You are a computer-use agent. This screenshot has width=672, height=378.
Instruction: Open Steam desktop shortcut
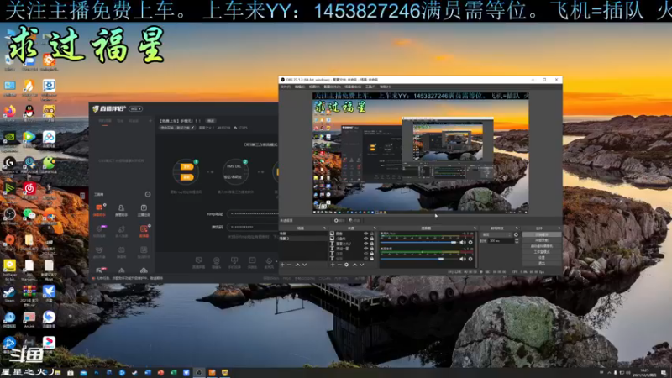[9, 293]
